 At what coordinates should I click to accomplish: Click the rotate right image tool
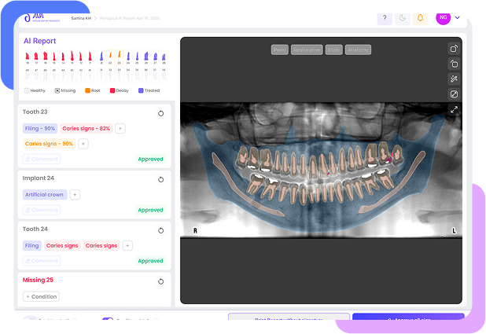point(454,49)
